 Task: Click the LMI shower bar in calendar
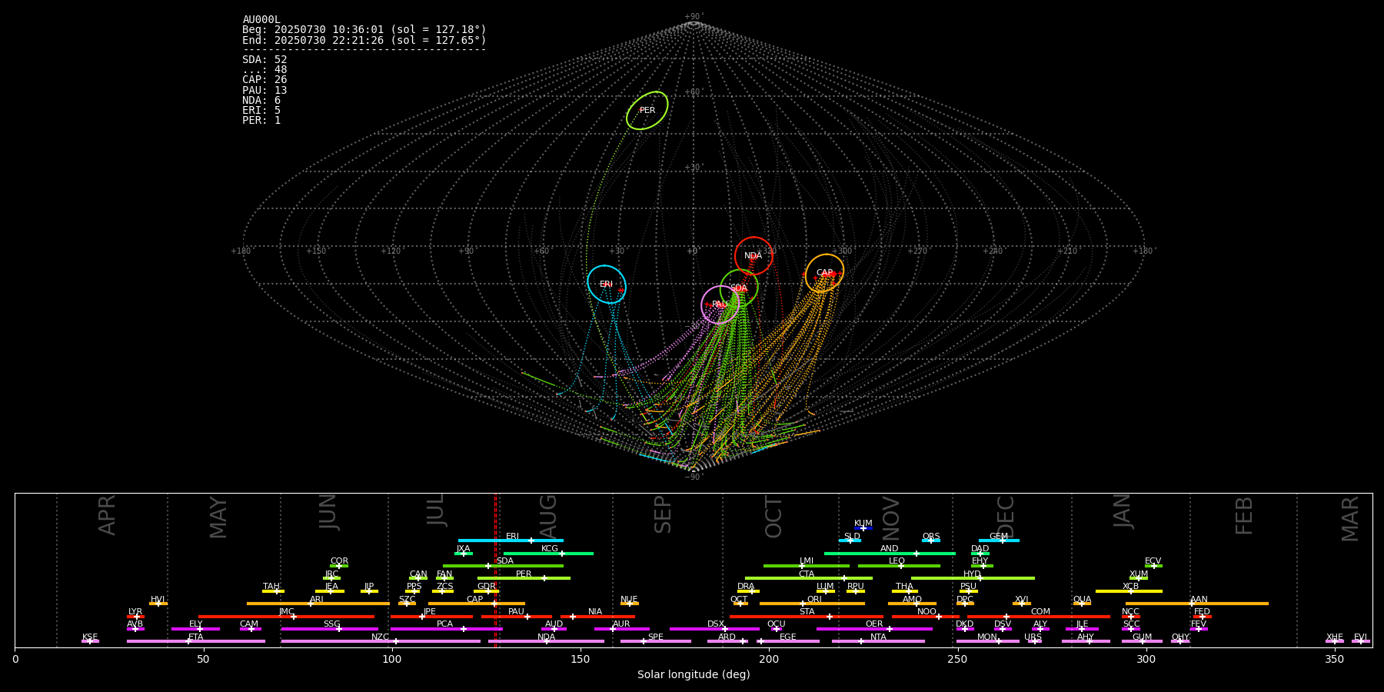[807, 566]
